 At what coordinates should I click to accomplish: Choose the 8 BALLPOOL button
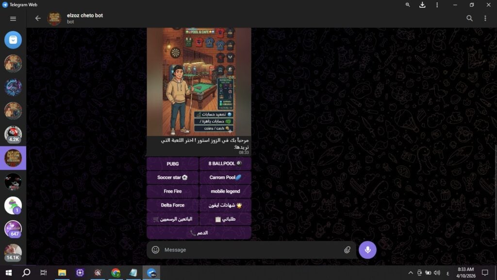tap(225, 164)
